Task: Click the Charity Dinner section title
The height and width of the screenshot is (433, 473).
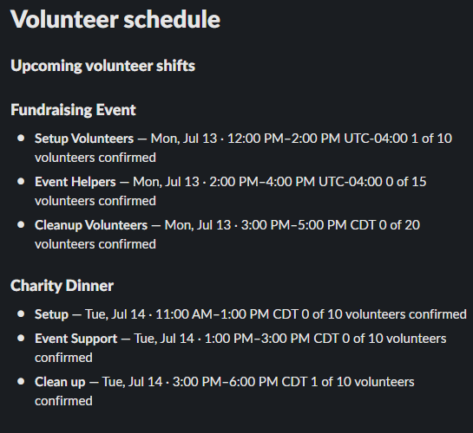Action: 62,286
